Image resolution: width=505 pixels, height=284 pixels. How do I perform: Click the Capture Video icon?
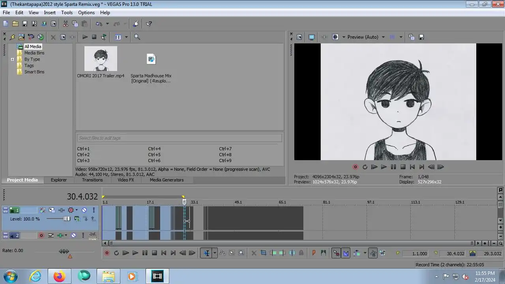tap(31, 37)
